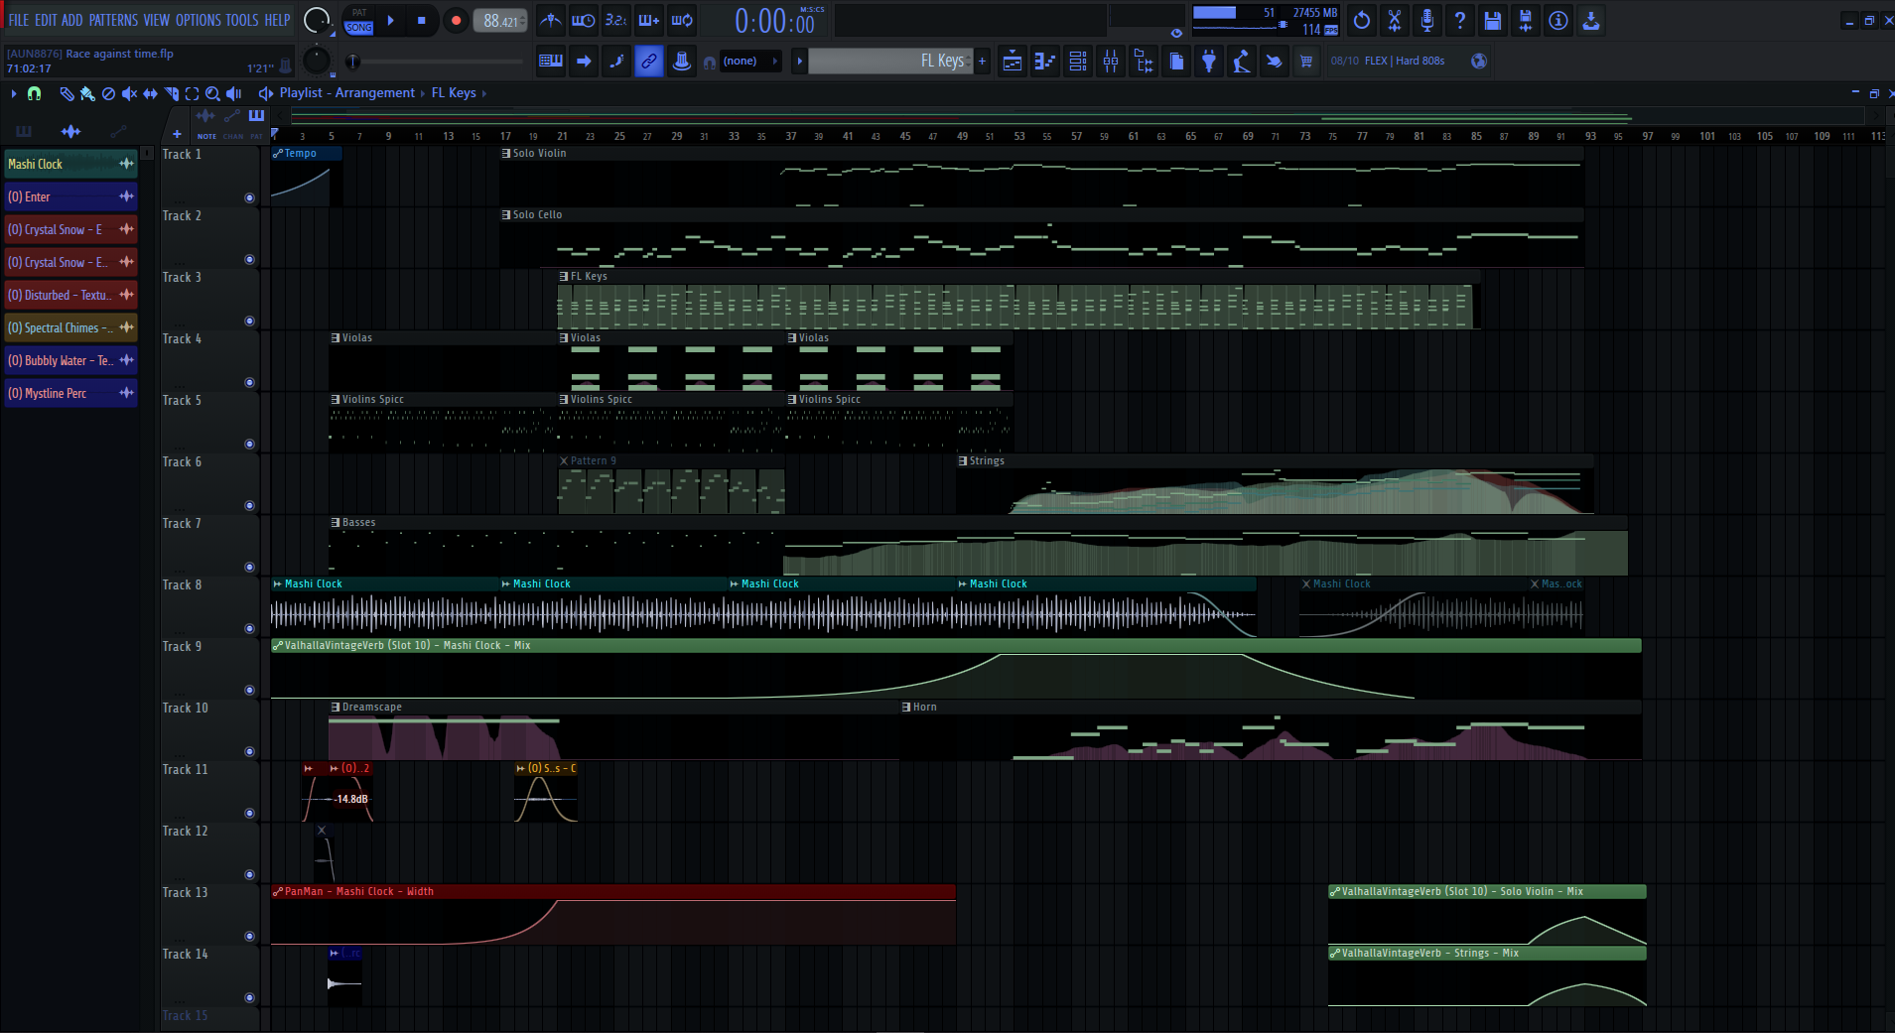This screenshot has width=1895, height=1033.
Task: Open the Solo Violin clip menu
Action: pyautogui.click(x=506, y=154)
